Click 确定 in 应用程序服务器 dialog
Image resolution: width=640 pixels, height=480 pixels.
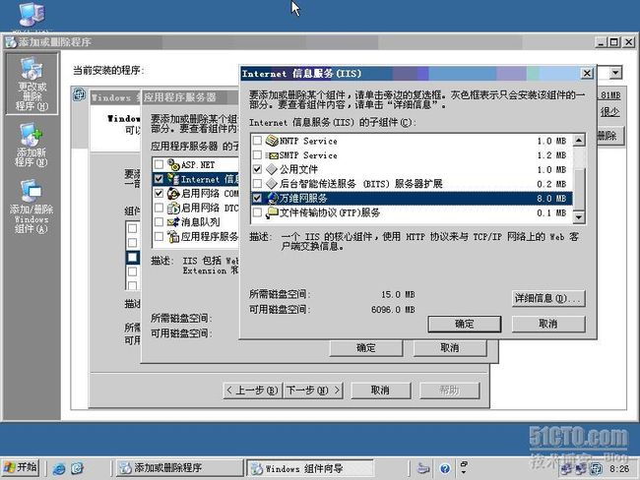click(365, 348)
